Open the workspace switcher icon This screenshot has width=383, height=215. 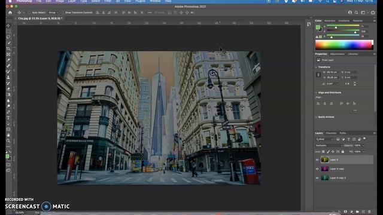tap(363, 13)
